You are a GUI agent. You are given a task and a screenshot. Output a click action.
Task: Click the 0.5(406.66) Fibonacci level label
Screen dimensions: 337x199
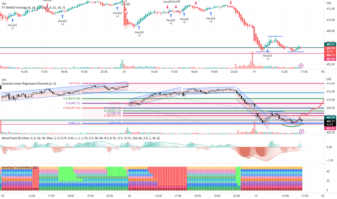[x=114, y=113]
